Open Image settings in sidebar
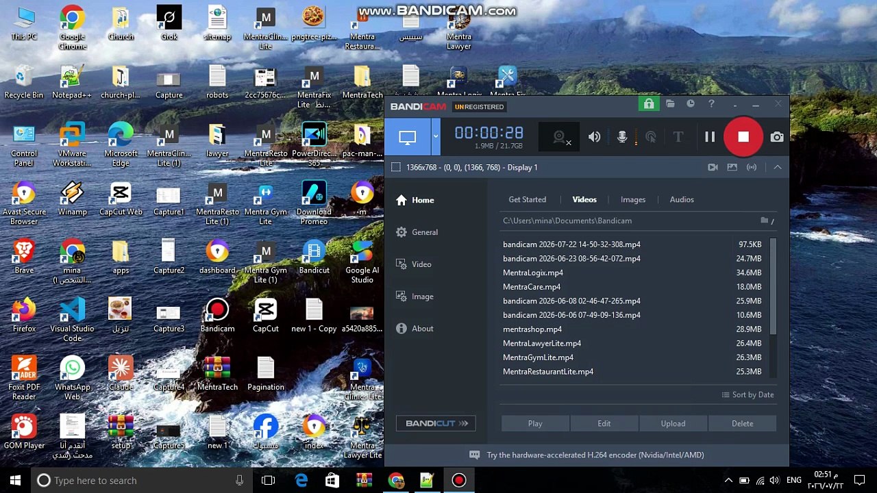877x493 pixels. coord(415,296)
